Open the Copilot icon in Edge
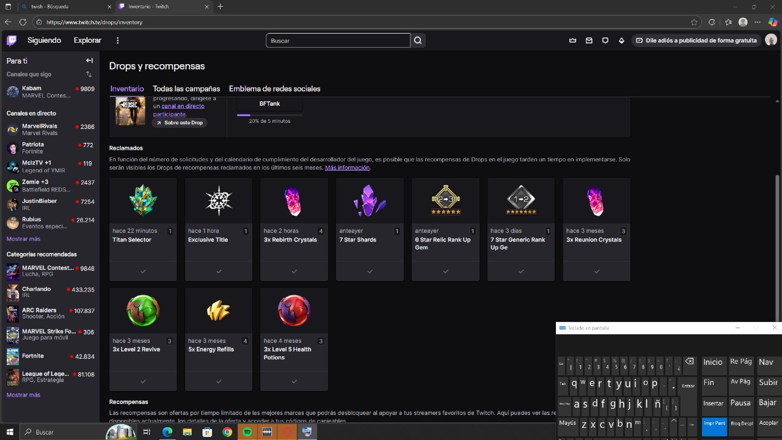Viewport: 782px width, 440px height. point(773,22)
